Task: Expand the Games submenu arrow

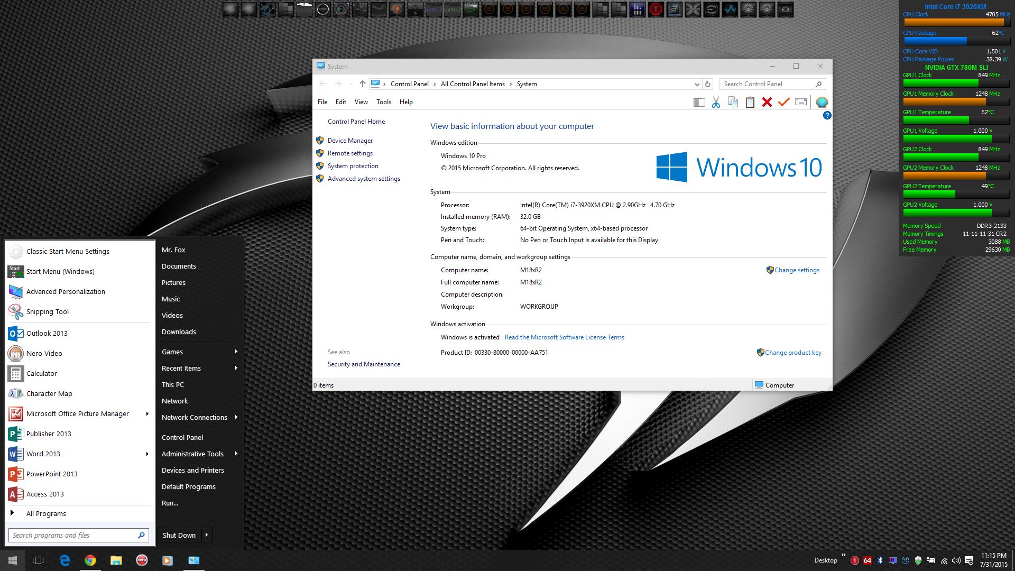Action: tap(236, 352)
